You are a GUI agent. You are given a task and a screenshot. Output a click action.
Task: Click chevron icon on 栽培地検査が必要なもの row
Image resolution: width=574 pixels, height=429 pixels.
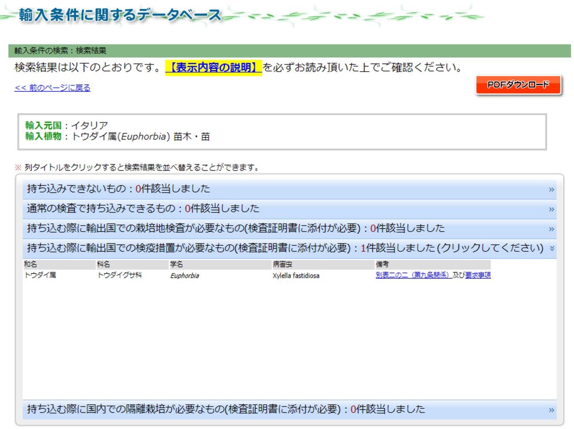click(x=551, y=229)
